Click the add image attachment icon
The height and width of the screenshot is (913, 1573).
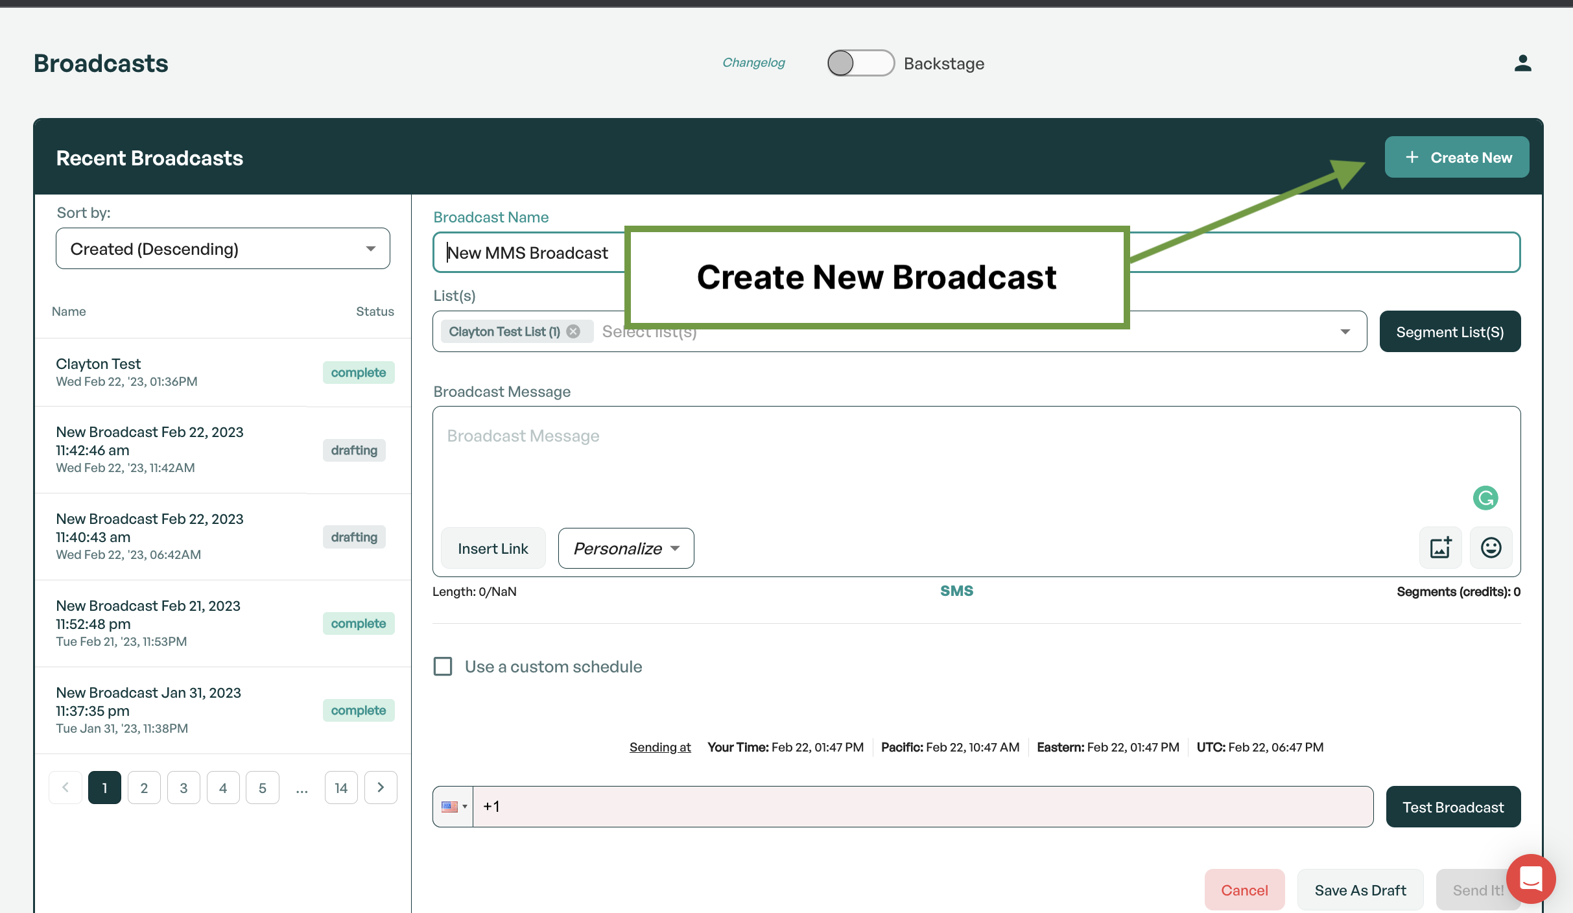click(1440, 548)
